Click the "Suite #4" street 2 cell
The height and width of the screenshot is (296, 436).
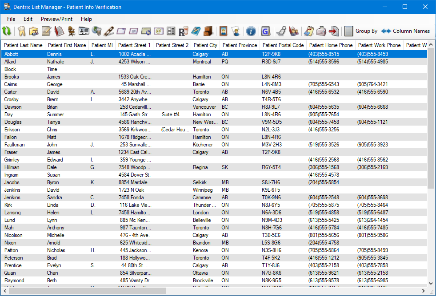click(x=171, y=114)
